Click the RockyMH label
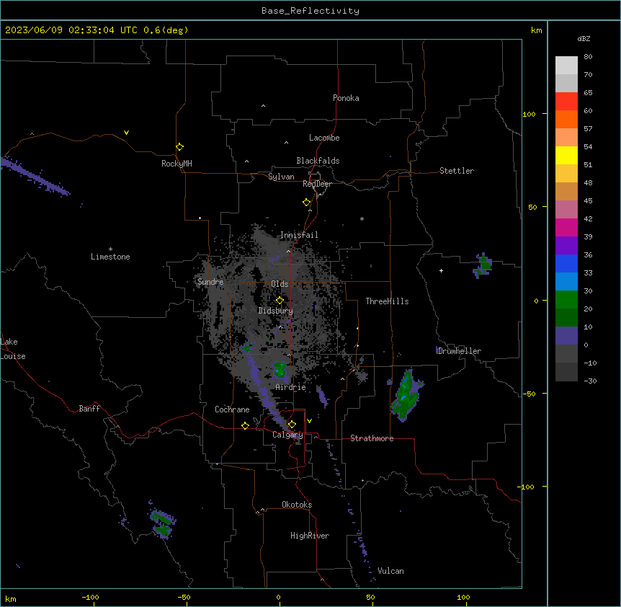This screenshot has height=607, width=621. click(x=177, y=164)
